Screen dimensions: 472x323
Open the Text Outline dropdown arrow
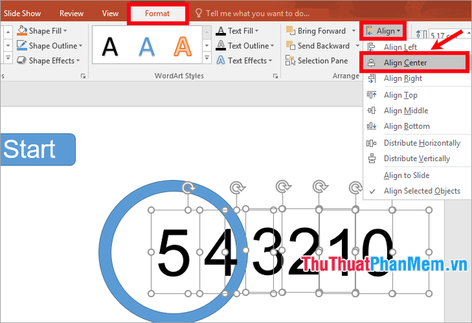(272, 46)
